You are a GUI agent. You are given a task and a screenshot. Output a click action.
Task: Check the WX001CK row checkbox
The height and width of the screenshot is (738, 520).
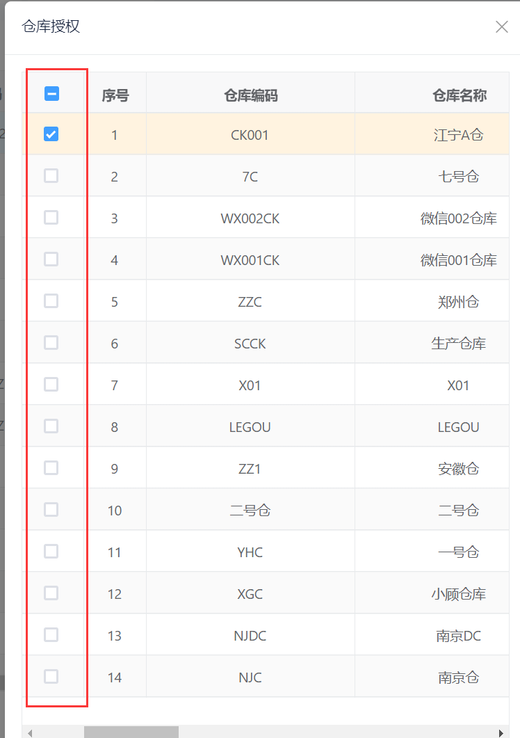51,259
